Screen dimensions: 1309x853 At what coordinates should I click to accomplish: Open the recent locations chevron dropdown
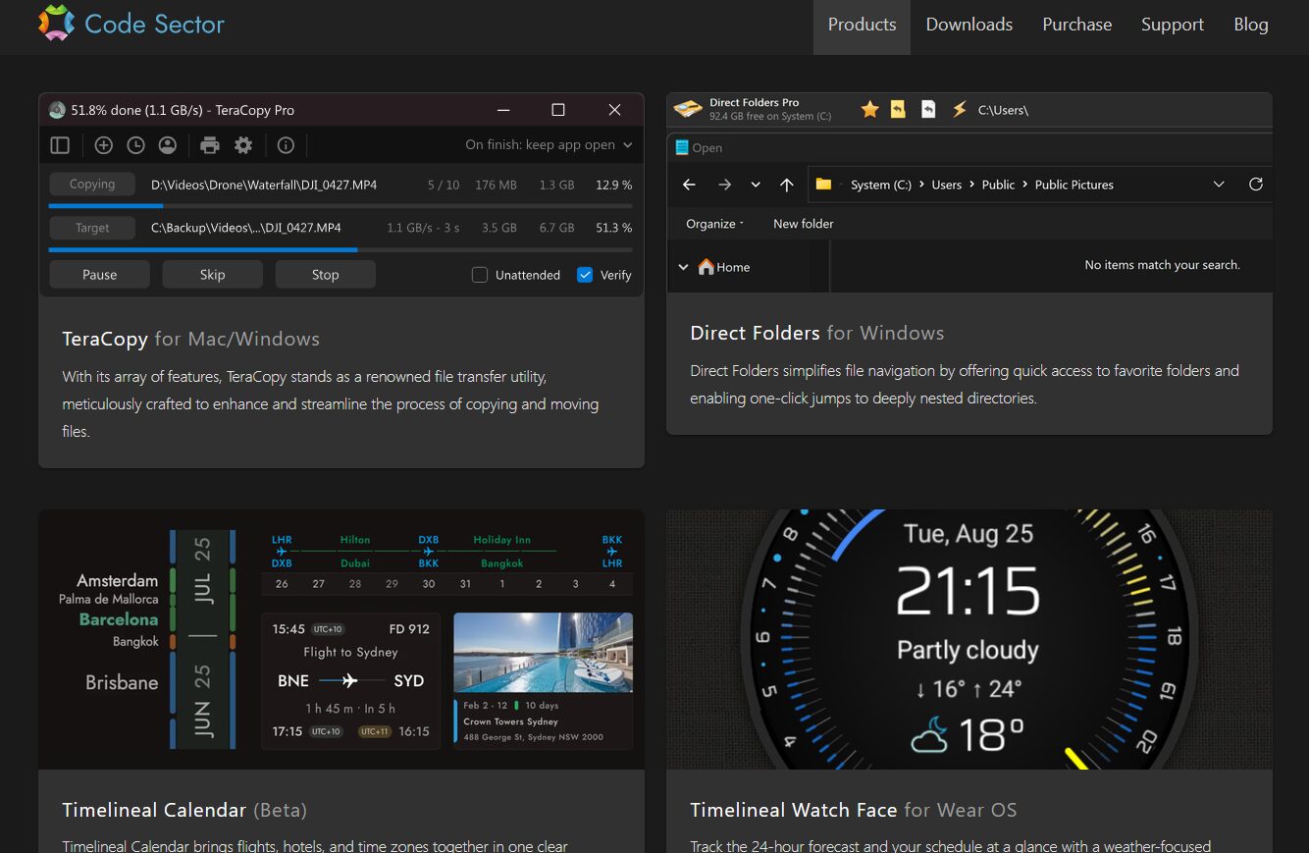[x=756, y=185]
